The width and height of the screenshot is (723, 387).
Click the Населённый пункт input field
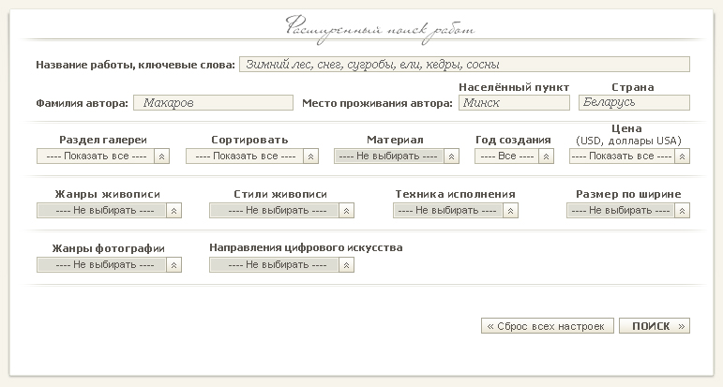[x=514, y=102]
